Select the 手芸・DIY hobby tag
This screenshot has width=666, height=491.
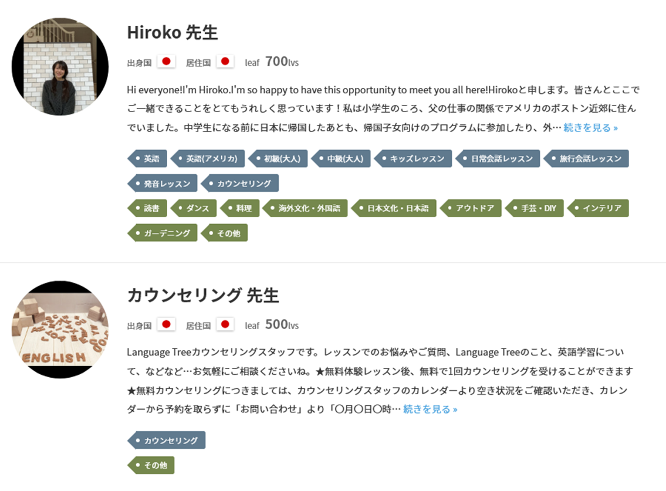[535, 208]
